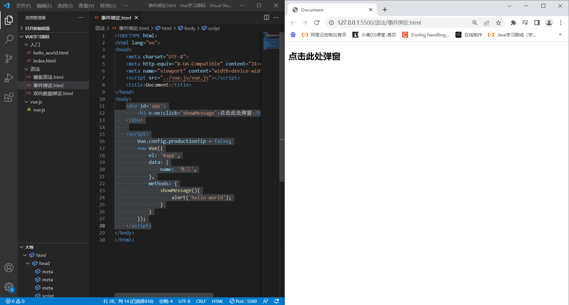Screen dimensions: 569x305
Task: Open the 在线制作 bookmark
Action: click(x=469, y=35)
